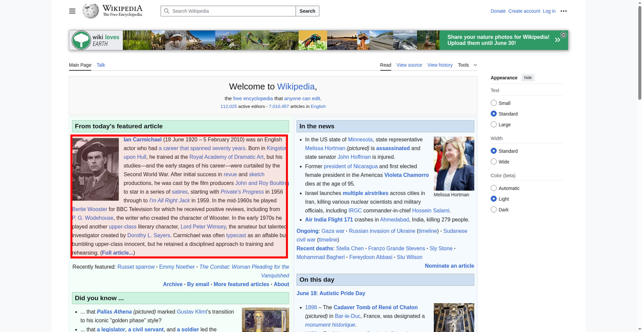Select Large text size
Screen dimensions: 642x332
pyautogui.click(x=494, y=124)
